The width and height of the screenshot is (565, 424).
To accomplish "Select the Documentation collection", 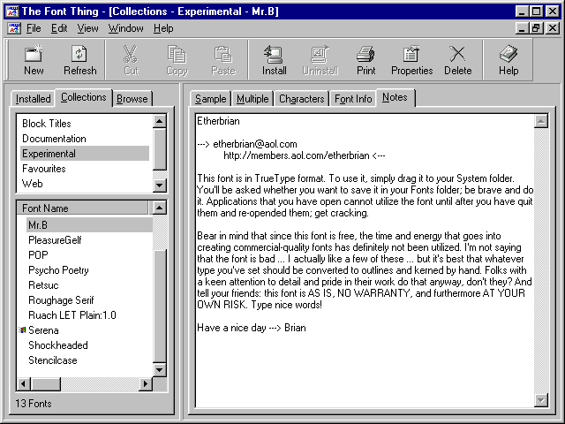I will [85, 139].
